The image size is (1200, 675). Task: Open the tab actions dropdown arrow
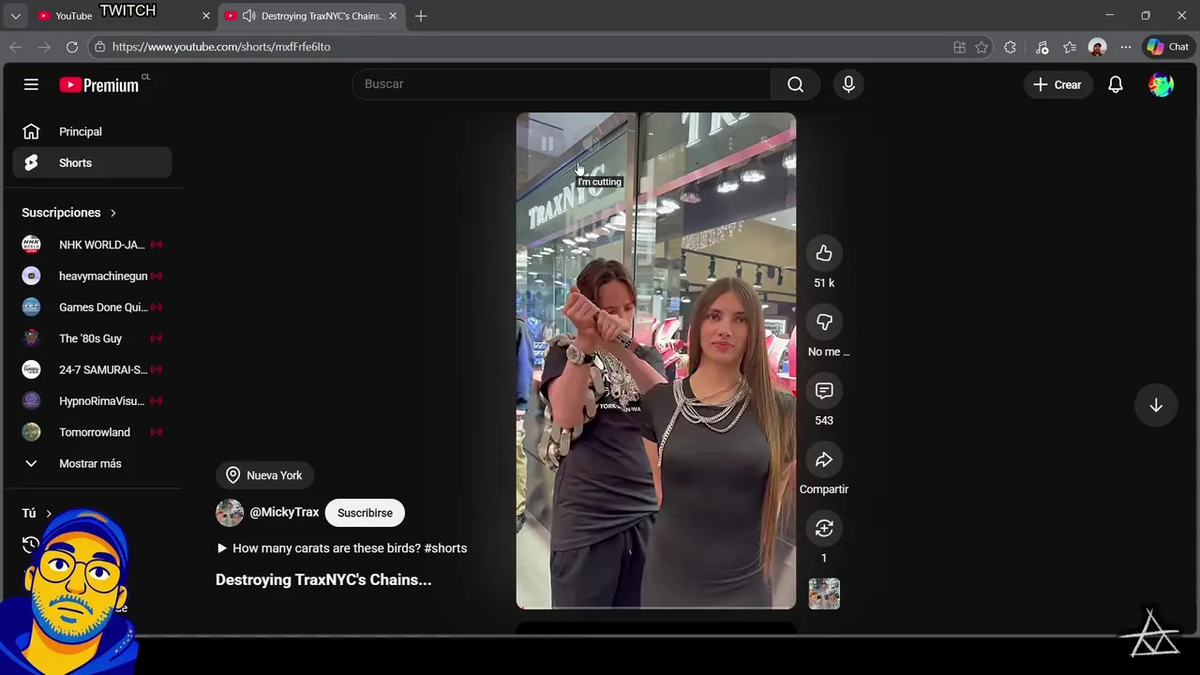point(15,16)
